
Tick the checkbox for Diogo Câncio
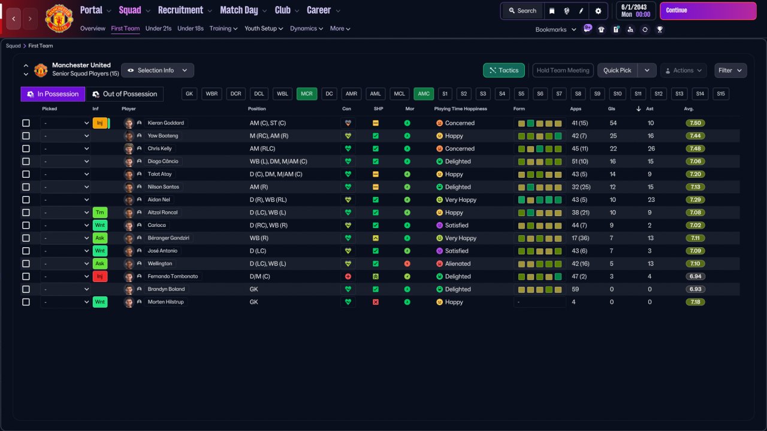26,162
